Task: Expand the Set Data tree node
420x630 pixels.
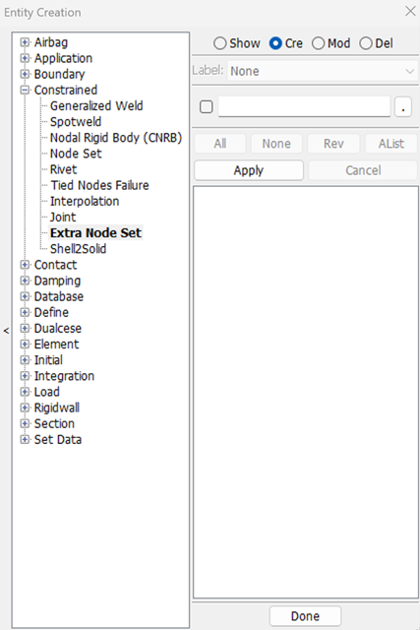Action: 25,440
